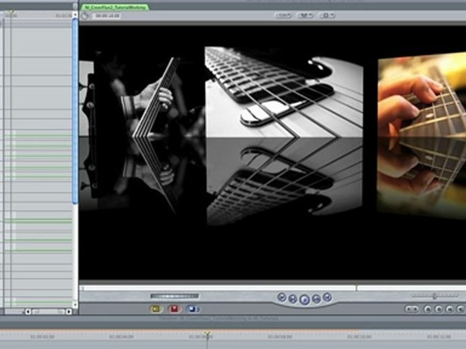
Task: Click timeline ruler at 01:00:10:00
Action: 360,337
